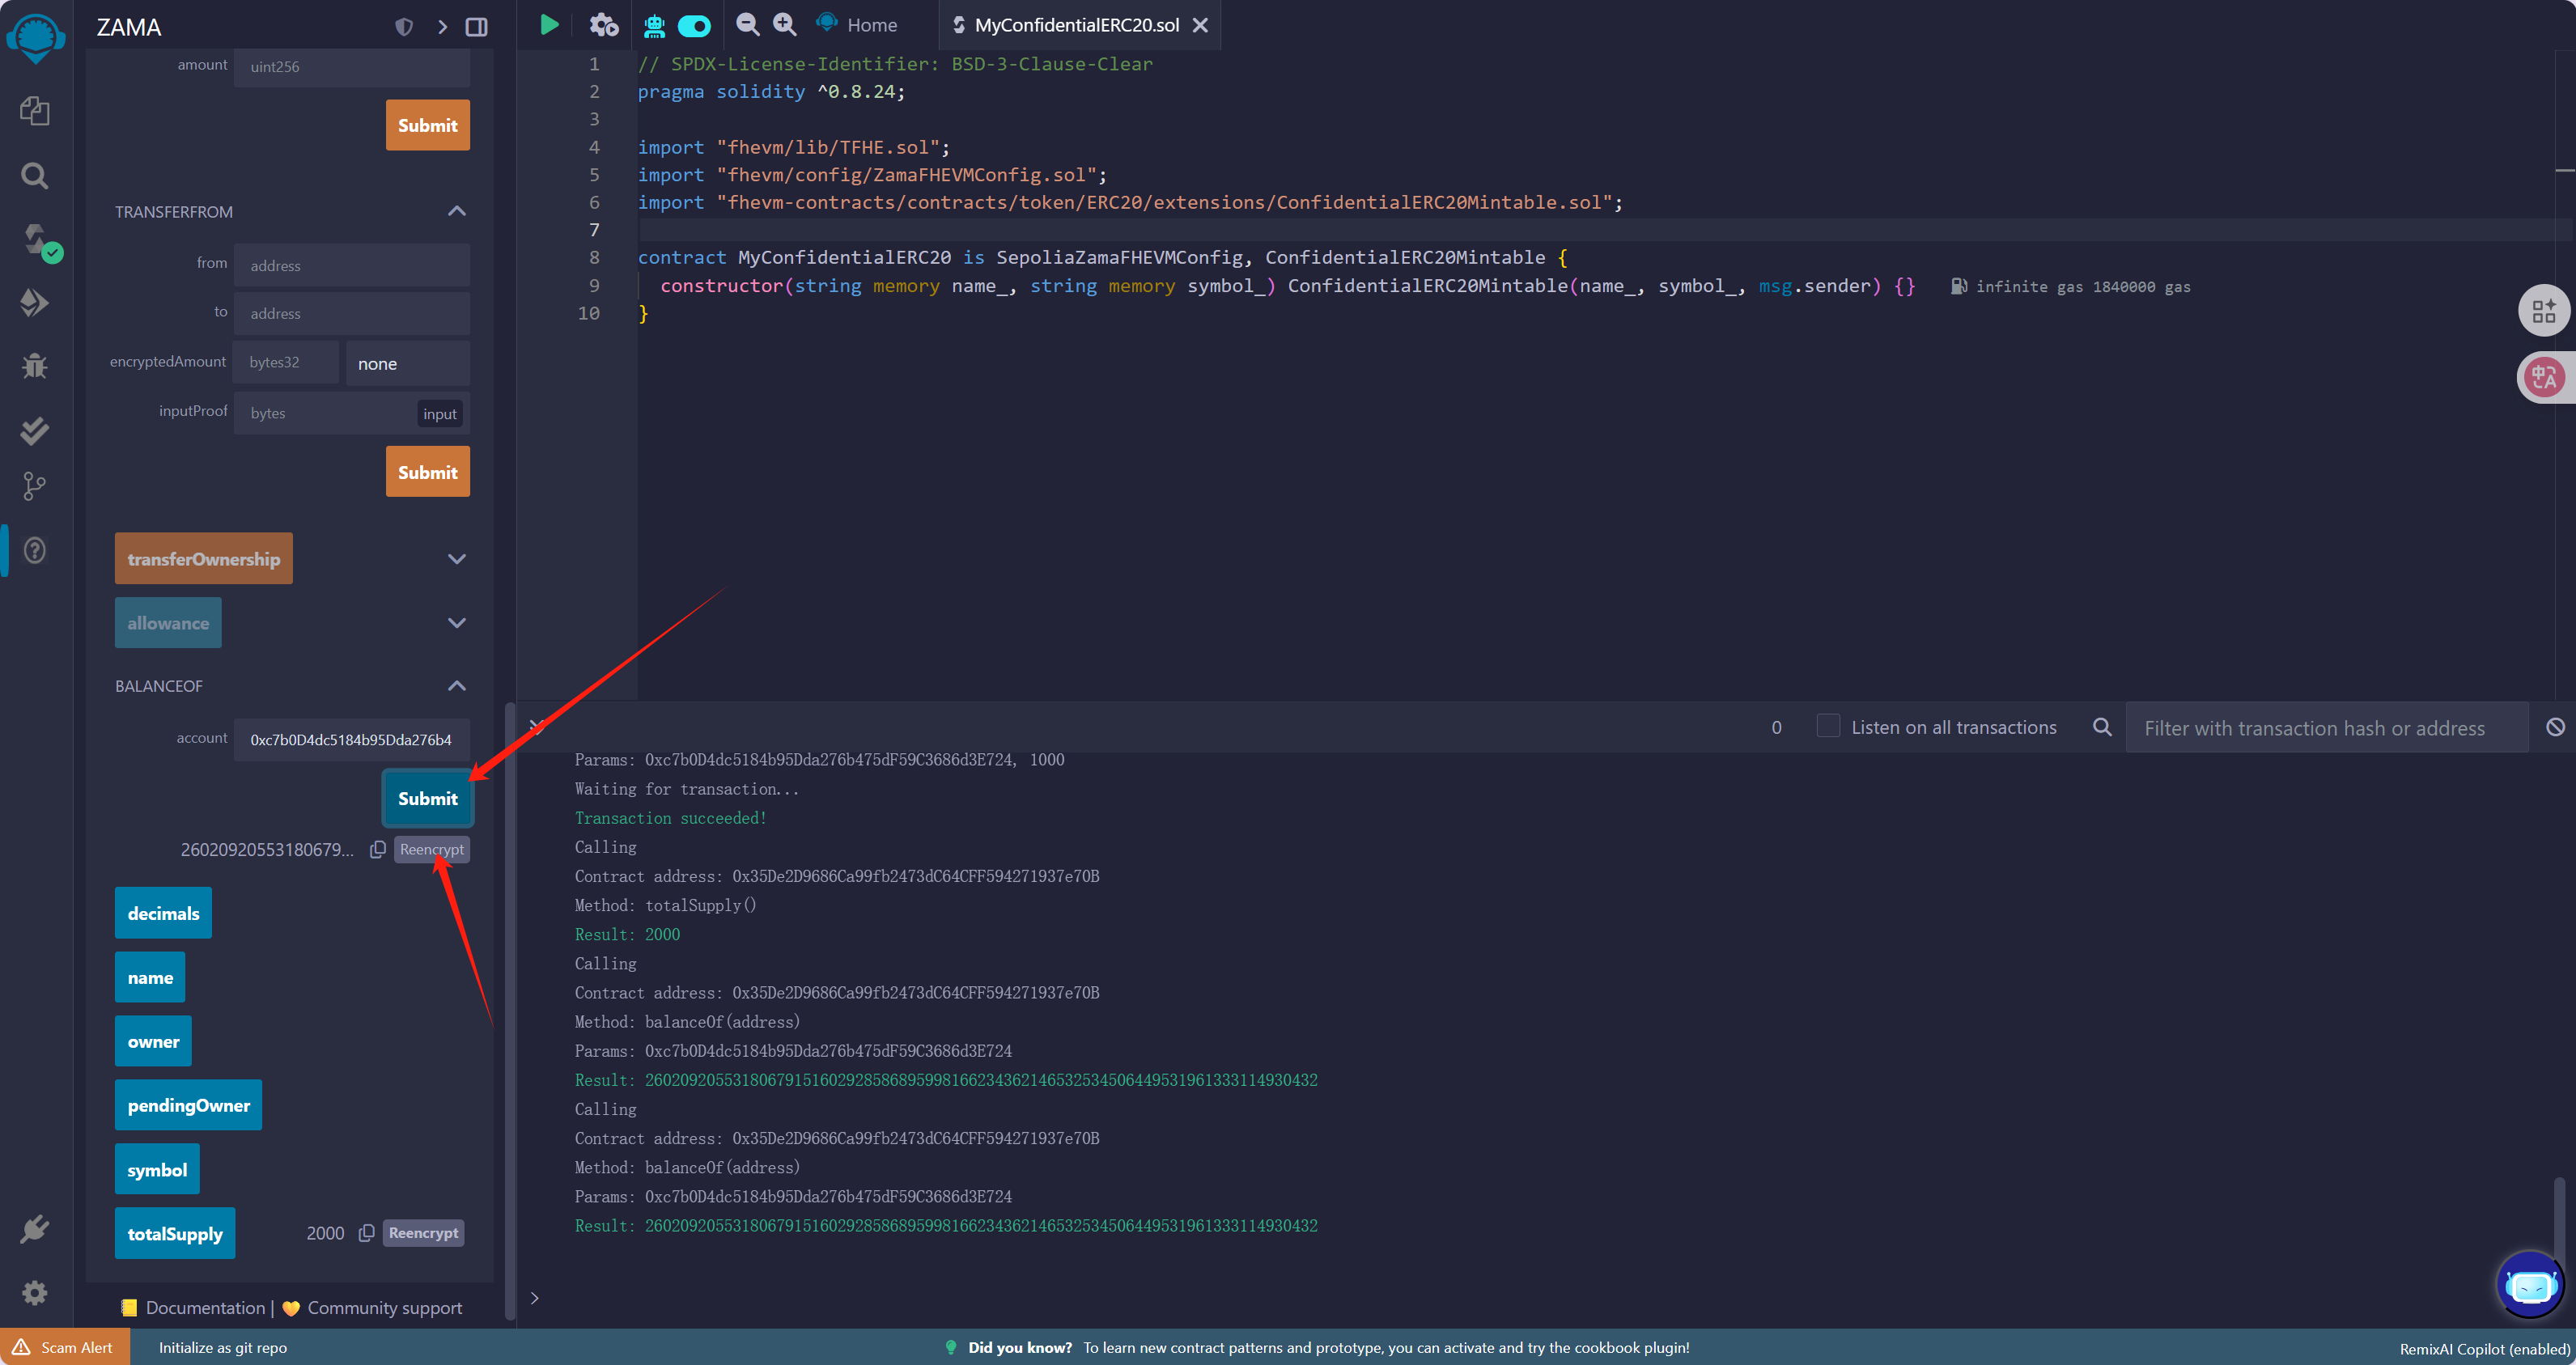
Task: Collapse the terminal panel toggle arrow
Action: tap(537, 727)
